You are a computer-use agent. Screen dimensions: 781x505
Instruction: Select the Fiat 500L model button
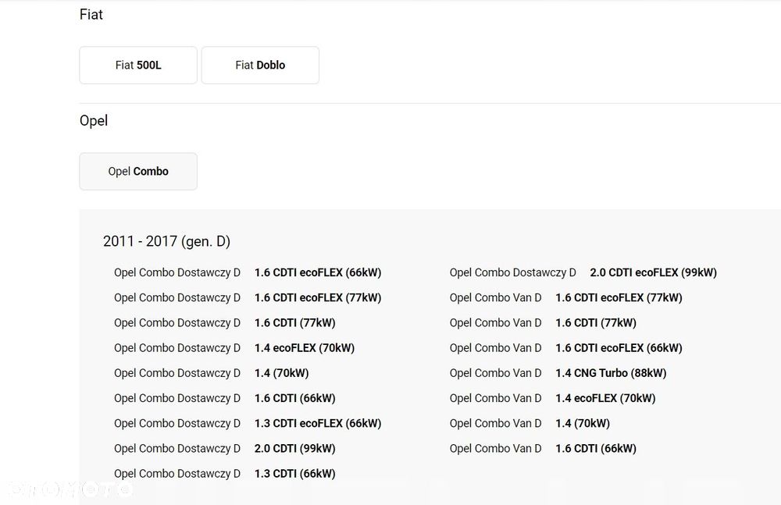click(138, 66)
